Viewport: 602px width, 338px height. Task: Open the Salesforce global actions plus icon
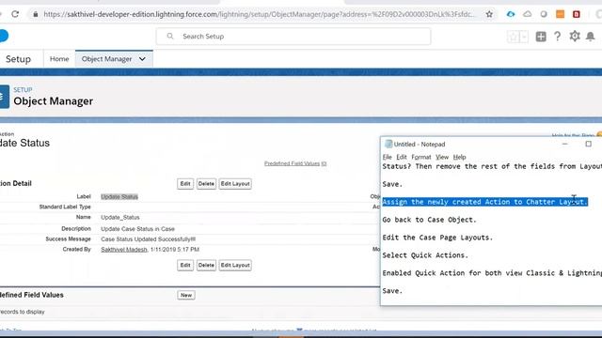pyautogui.click(x=541, y=37)
